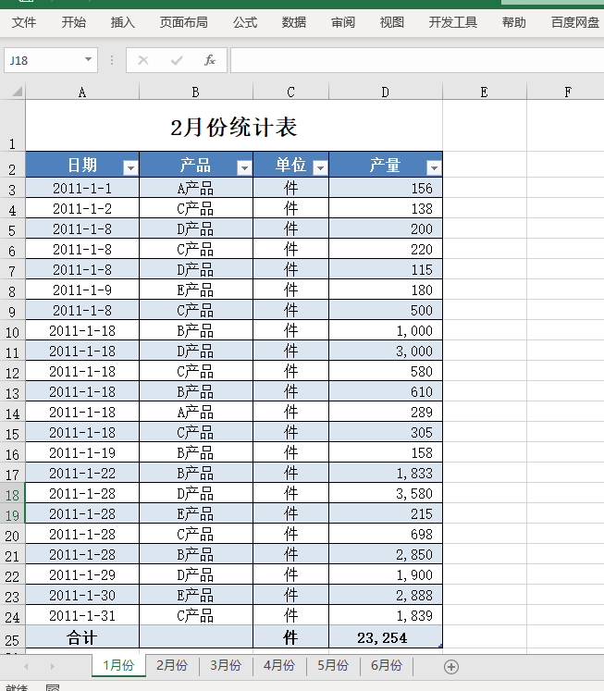Click the 合计 cell
Screen dimensions: 604x691
click(x=82, y=637)
